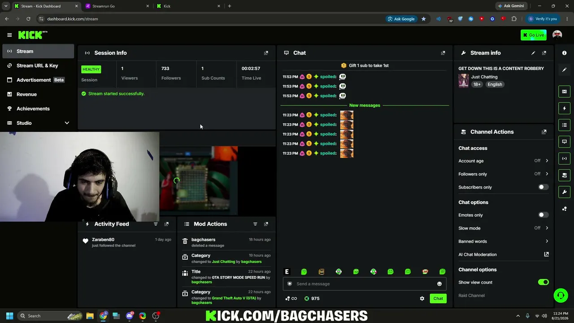Open the Chrome three-dot menu
Viewport: 574px width, 323px height.
point(567,19)
